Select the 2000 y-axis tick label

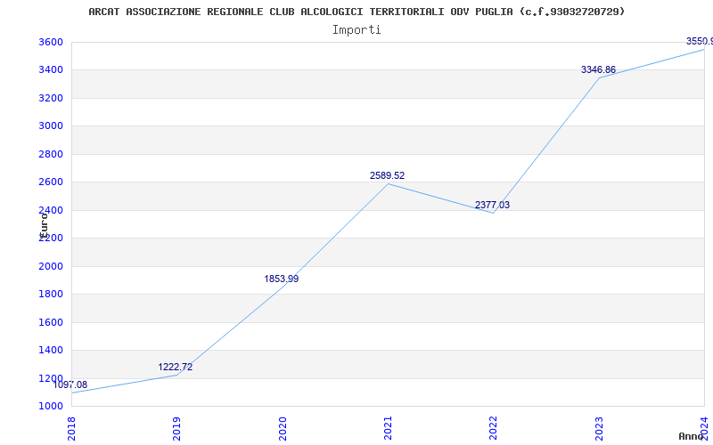51,266
